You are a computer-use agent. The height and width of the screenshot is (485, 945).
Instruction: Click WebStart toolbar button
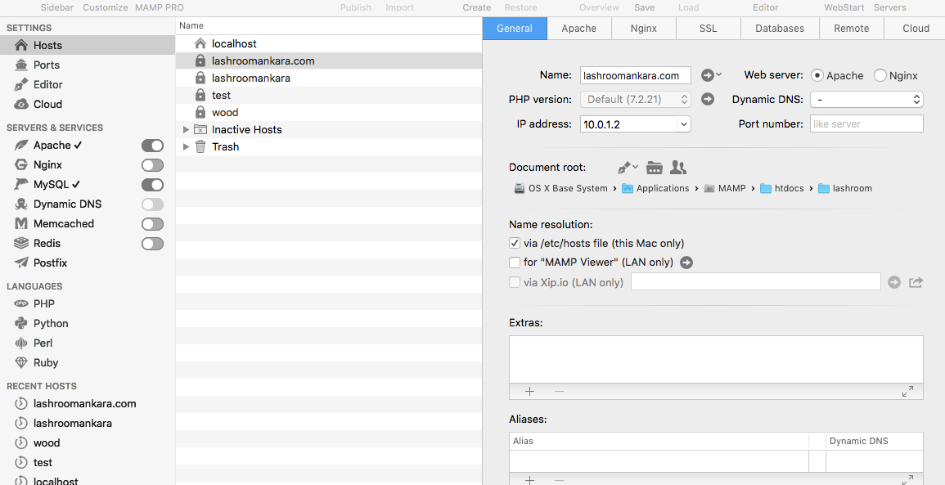844,7
